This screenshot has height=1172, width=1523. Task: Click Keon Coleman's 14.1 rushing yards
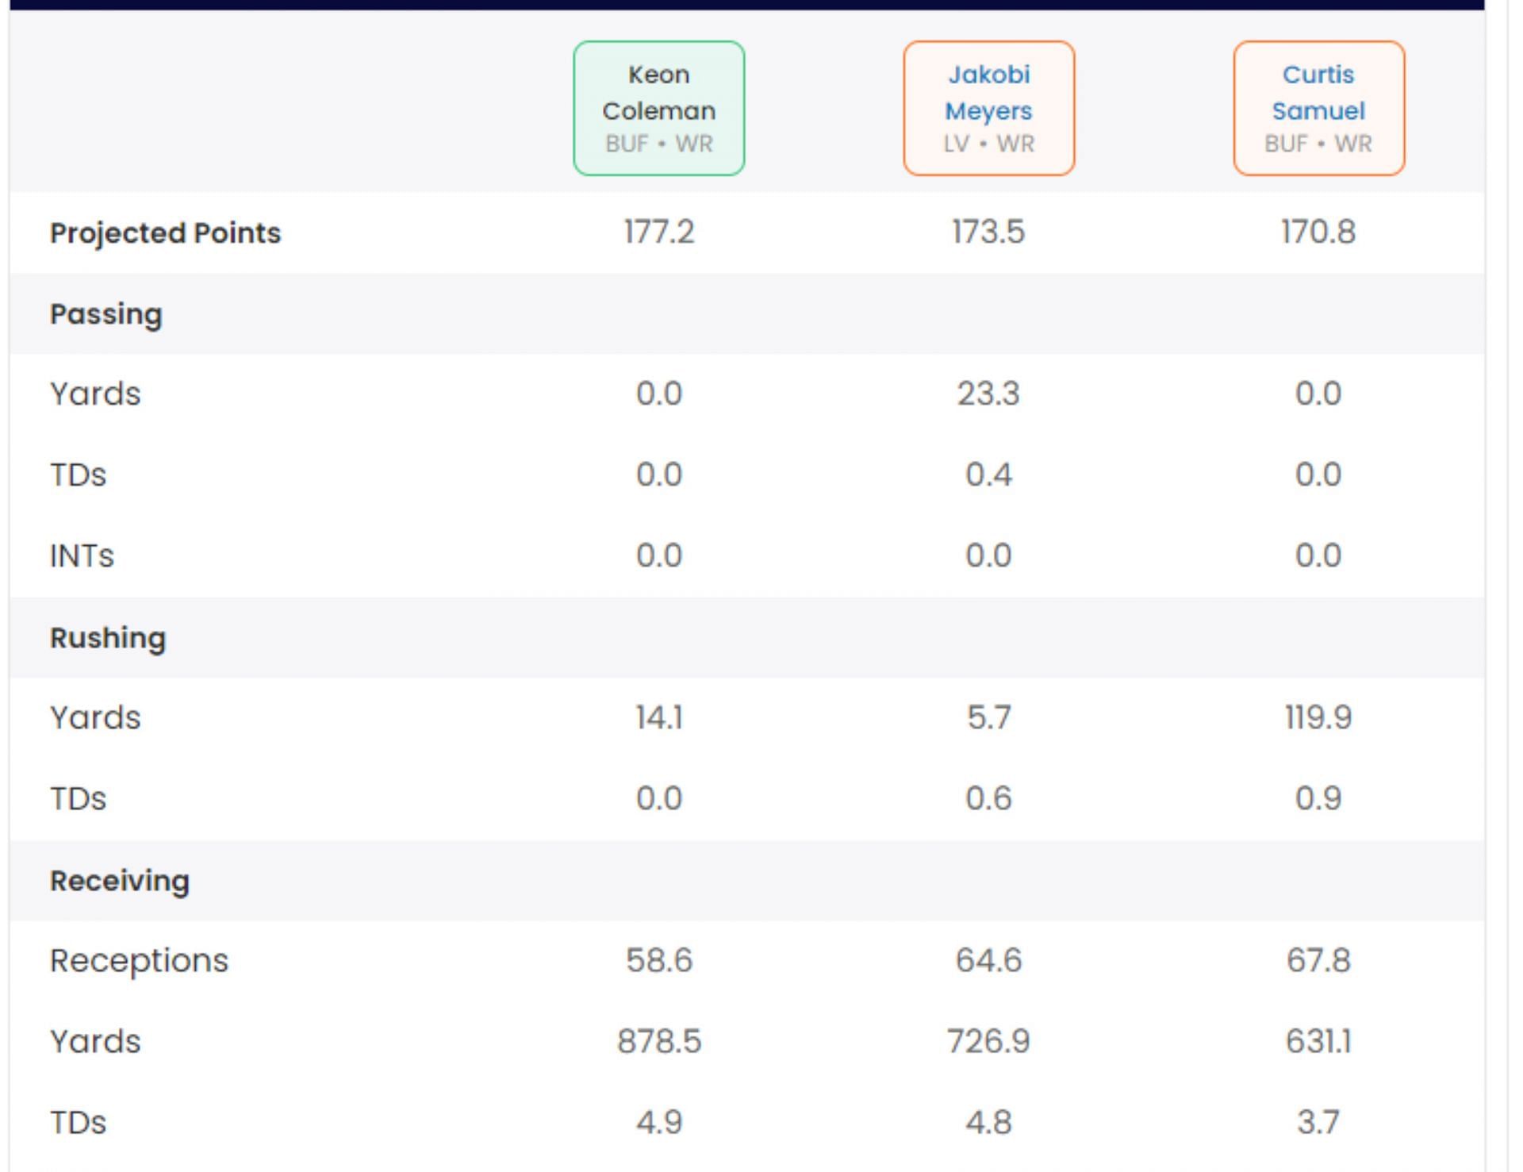[x=658, y=717]
